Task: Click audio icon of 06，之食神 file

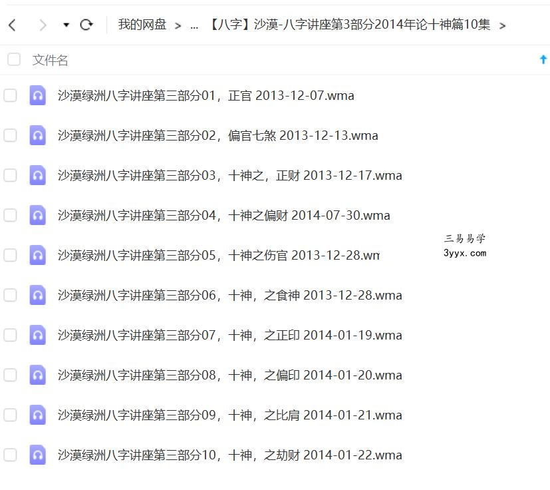Action: [37, 295]
